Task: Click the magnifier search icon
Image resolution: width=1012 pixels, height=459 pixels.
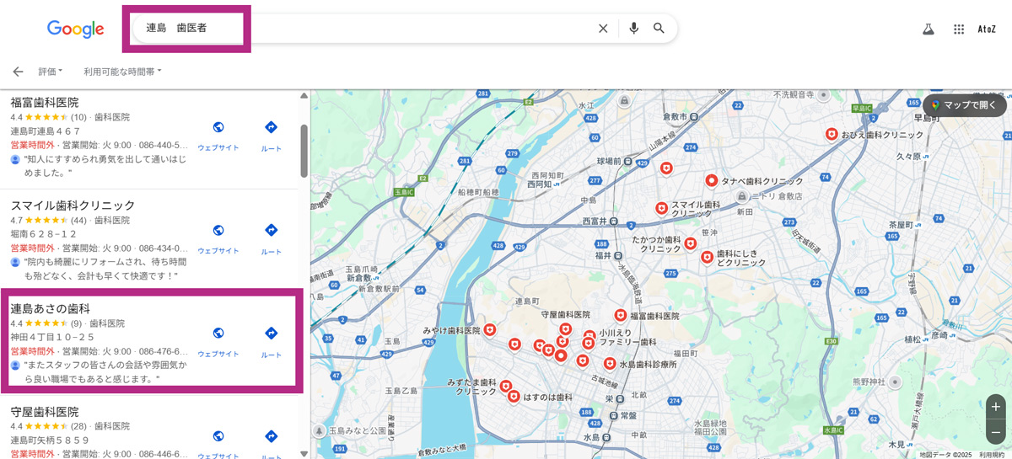Action: [x=659, y=29]
